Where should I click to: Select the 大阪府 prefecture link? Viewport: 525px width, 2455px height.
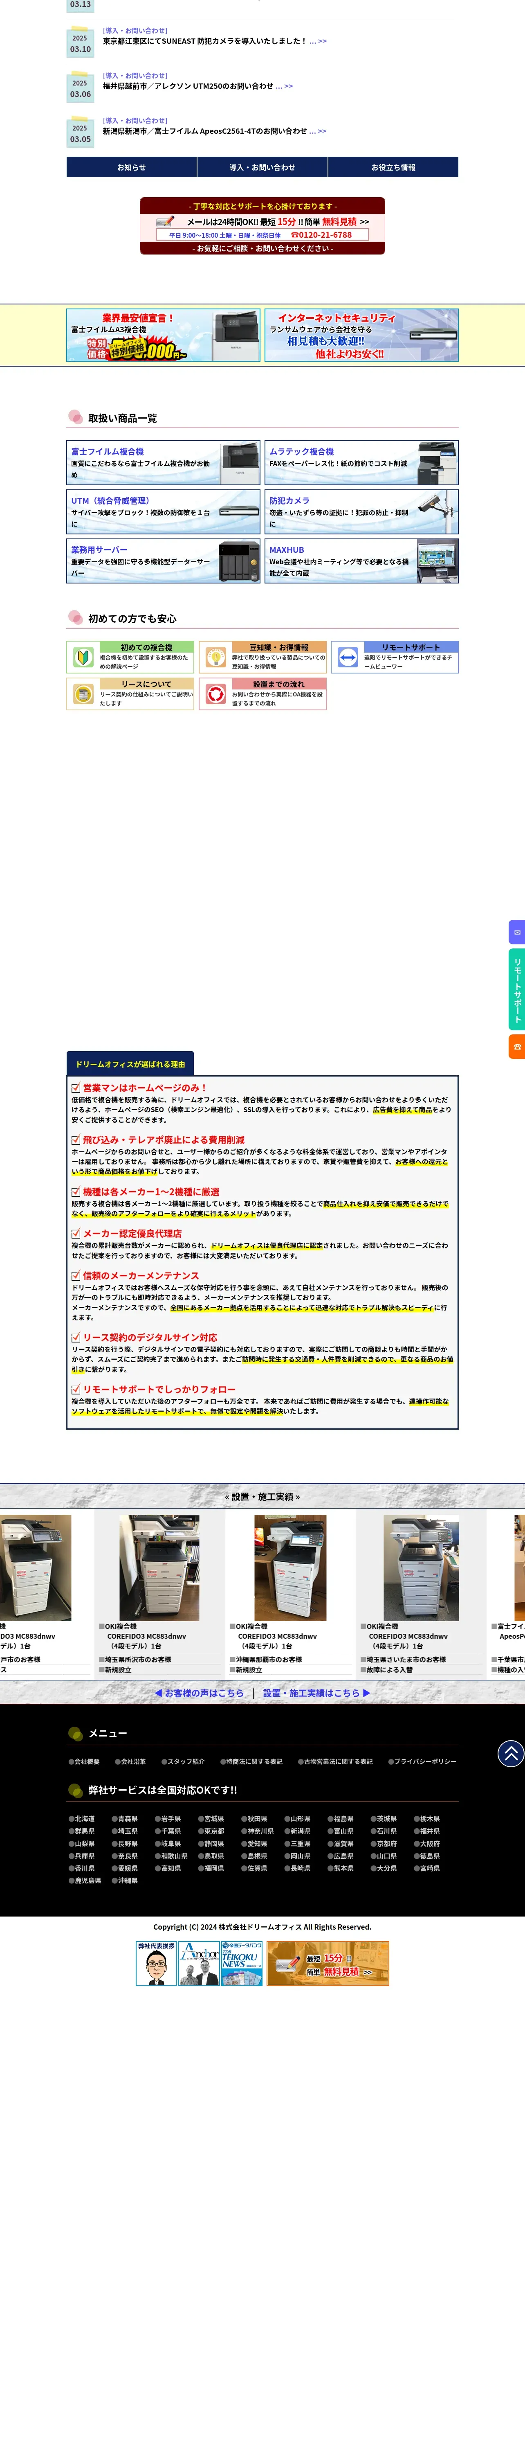tap(427, 1843)
